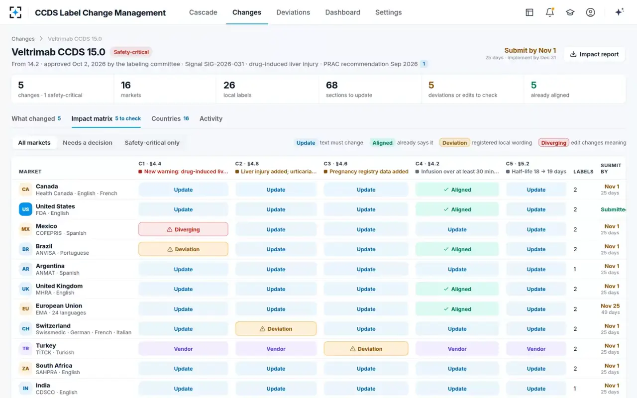Click the MX badge for Mexico
Screen dimensions: 637x398
(25, 229)
